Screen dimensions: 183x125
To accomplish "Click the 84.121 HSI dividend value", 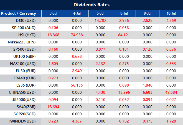I will pos(124,35).
